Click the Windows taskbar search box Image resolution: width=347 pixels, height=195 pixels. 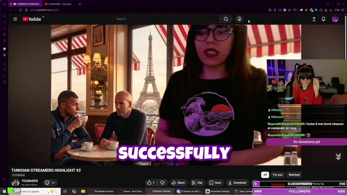point(34,191)
